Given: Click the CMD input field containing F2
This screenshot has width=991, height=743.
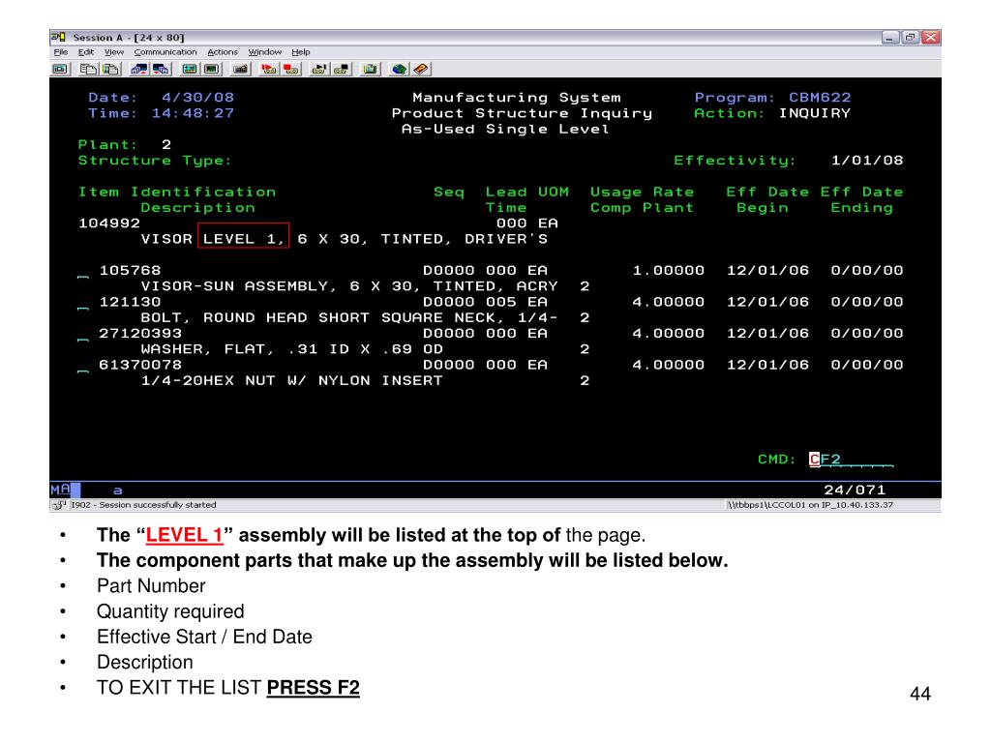Looking at the screenshot, I should (851, 460).
